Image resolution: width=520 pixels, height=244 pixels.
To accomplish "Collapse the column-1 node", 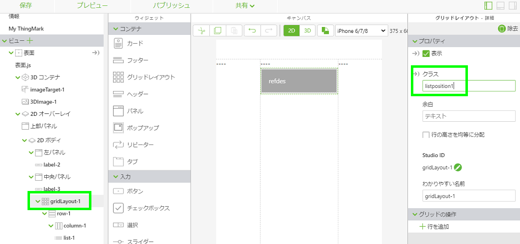I will click(x=51, y=226).
